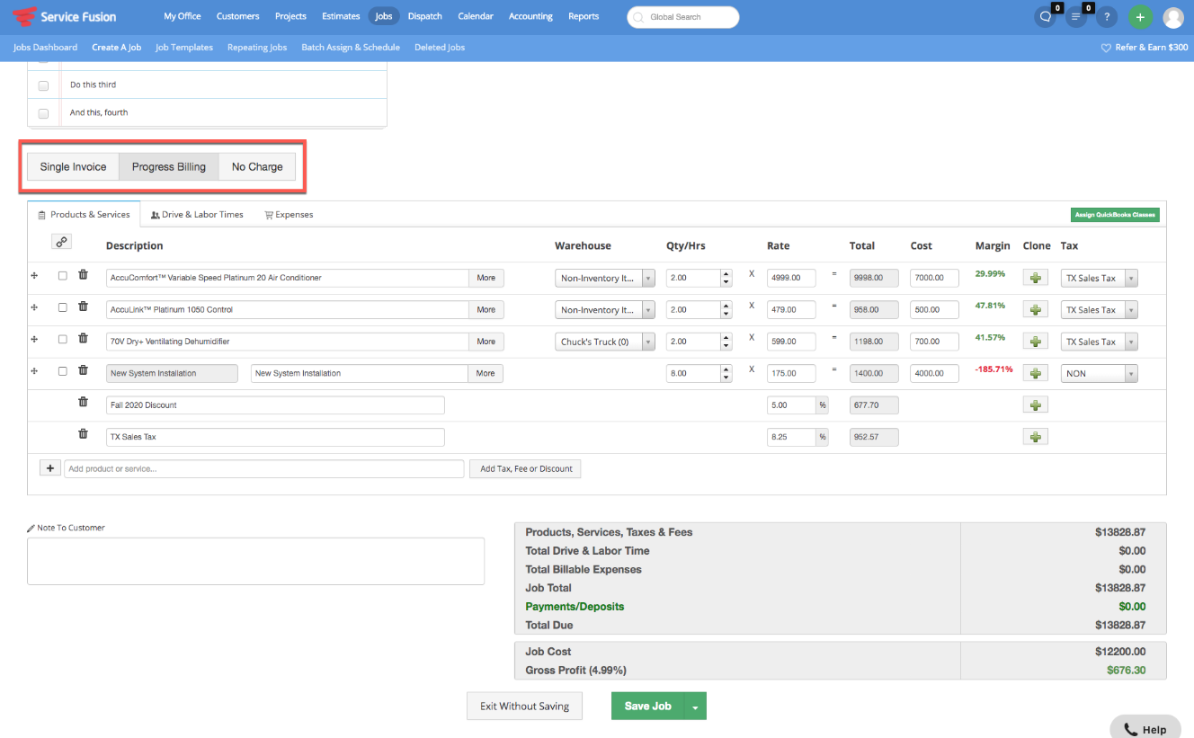Viewport: 1194px width, 738px height.
Task: Clone the 70V Dry+ Dehumidifier line
Action: [1036, 342]
